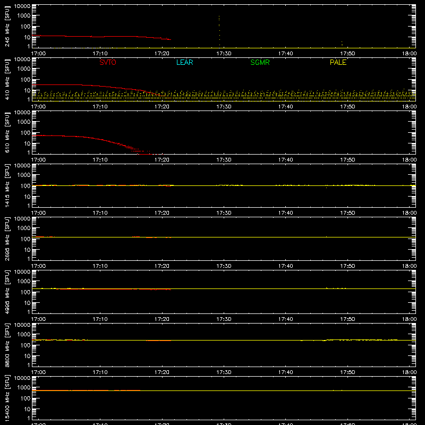Select the 245 MHz [SFU] axis title
This screenshot has height=425, width=425.
coord(7,26)
